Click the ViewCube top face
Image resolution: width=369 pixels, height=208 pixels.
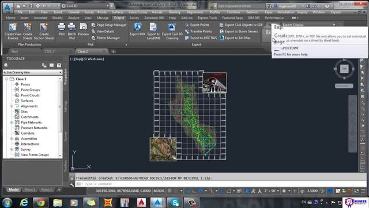point(344,69)
